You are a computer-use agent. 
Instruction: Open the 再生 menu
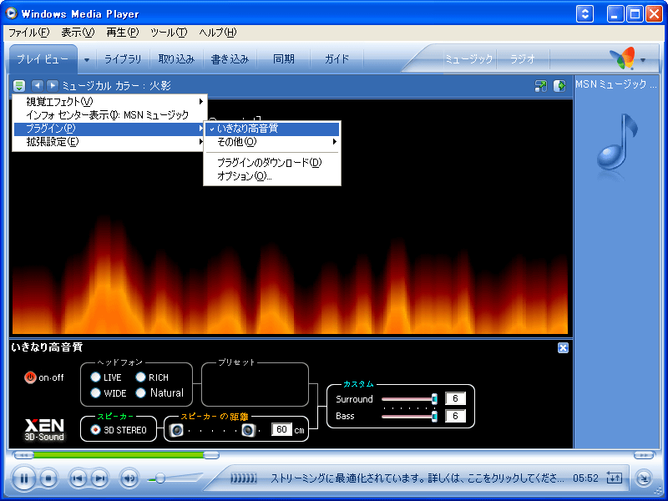click(123, 33)
